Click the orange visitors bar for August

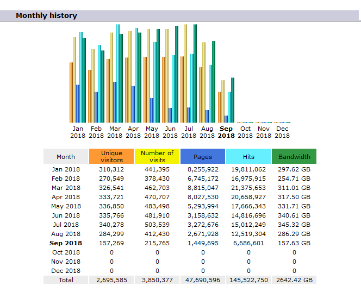(201, 94)
